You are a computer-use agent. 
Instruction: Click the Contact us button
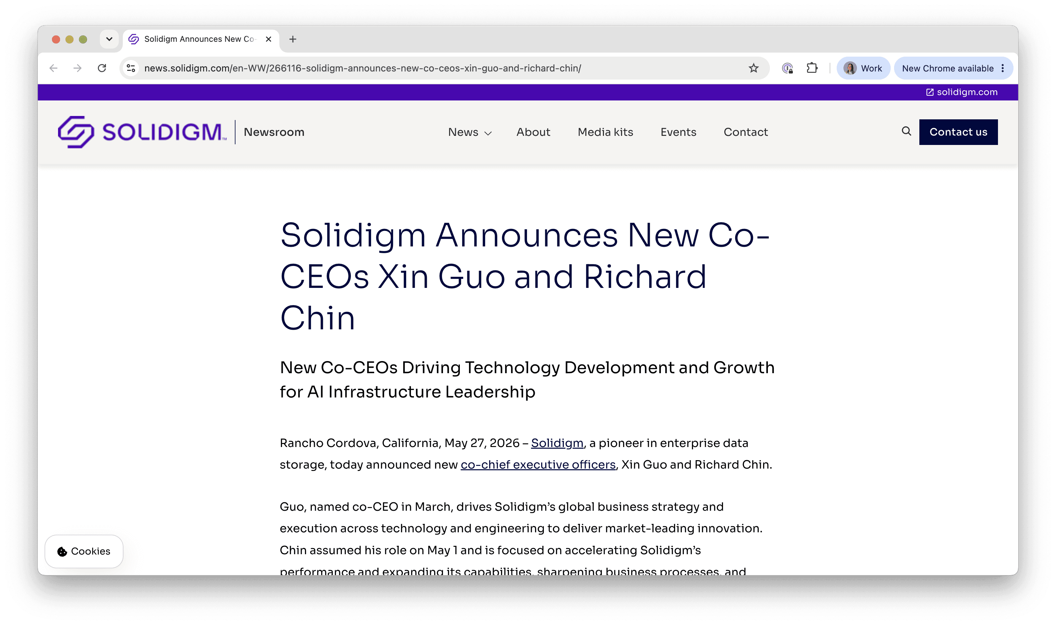(x=958, y=132)
